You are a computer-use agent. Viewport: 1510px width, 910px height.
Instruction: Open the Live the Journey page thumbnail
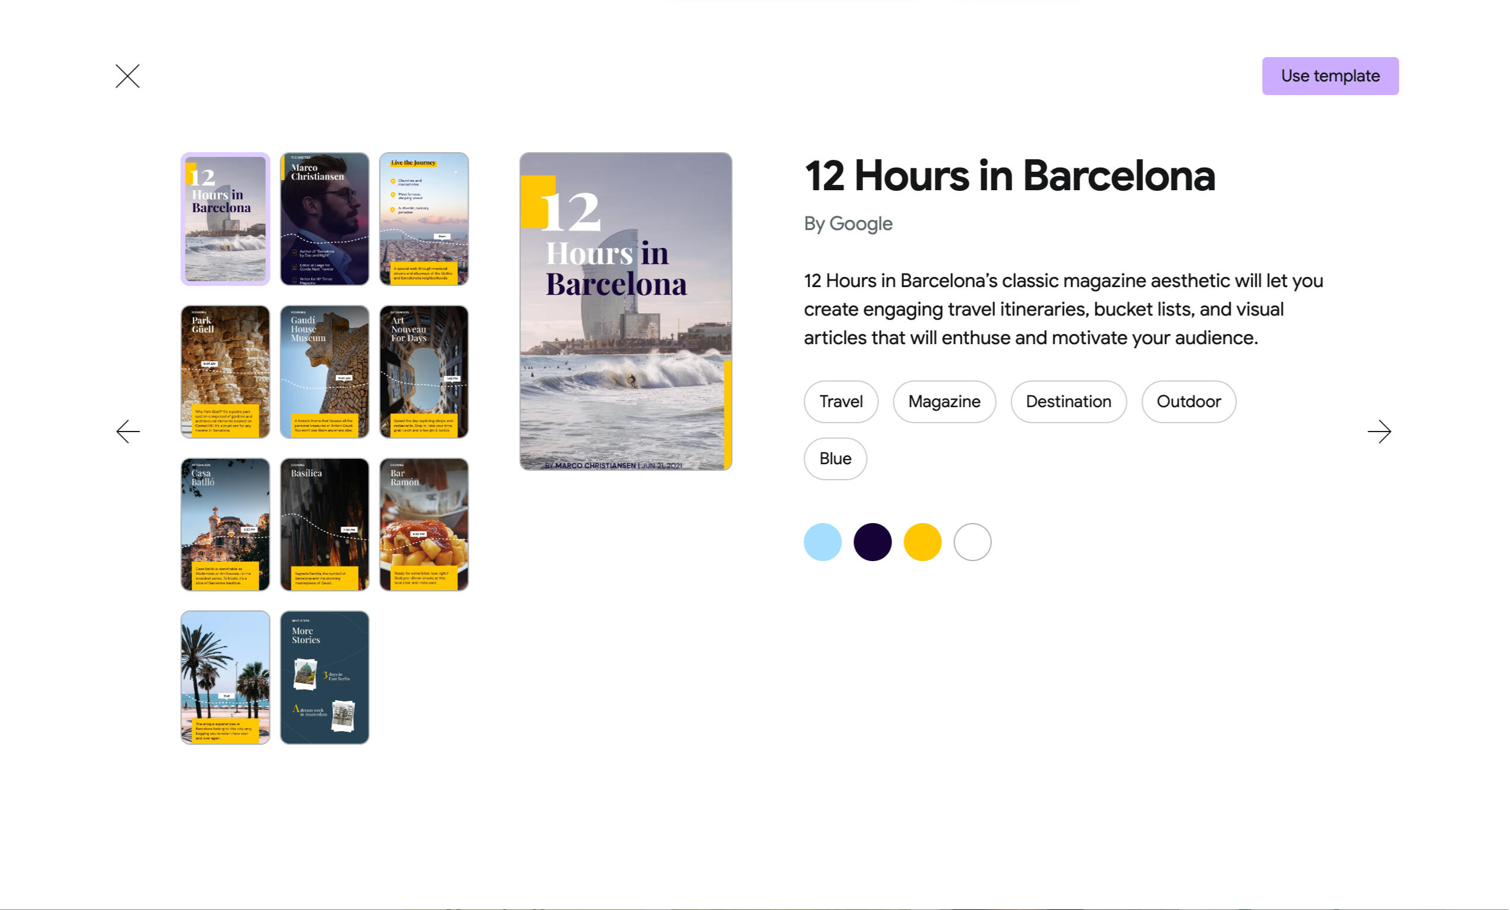(x=423, y=219)
